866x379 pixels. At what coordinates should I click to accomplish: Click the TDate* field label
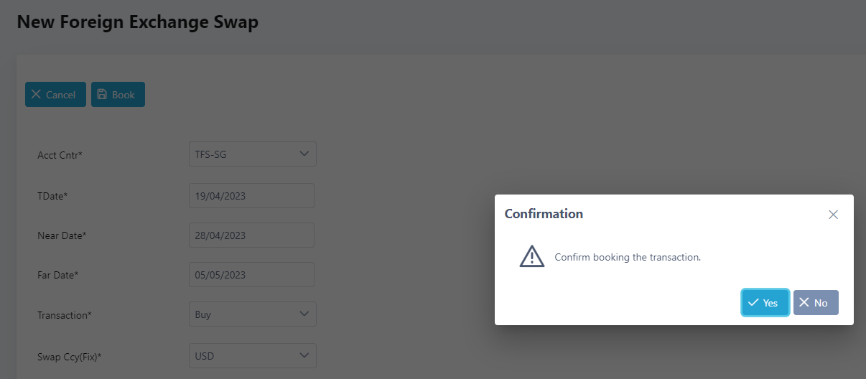[52, 195]
